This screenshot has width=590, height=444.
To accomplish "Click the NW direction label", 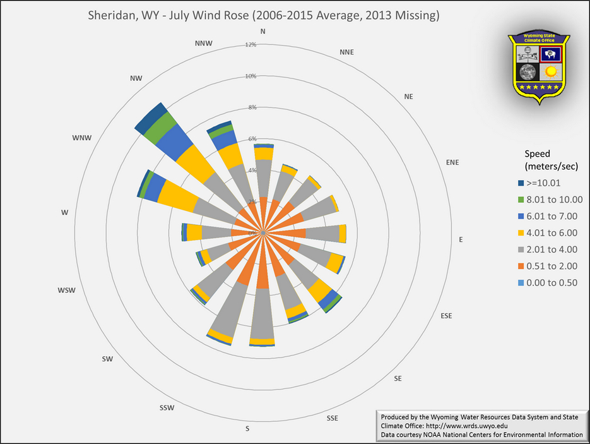I will point(136,78).
